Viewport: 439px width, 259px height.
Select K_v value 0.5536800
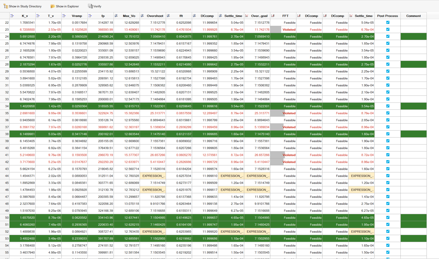(27, 71)
